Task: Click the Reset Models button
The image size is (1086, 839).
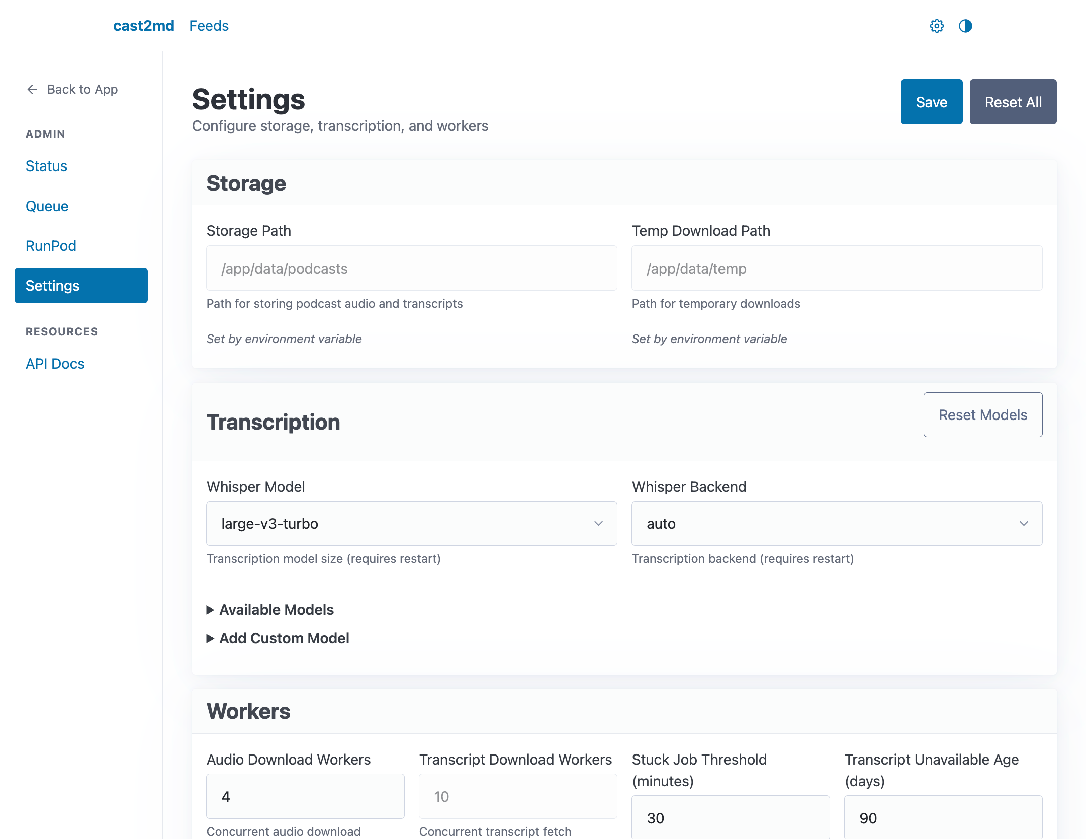Action: pos(982,415)
